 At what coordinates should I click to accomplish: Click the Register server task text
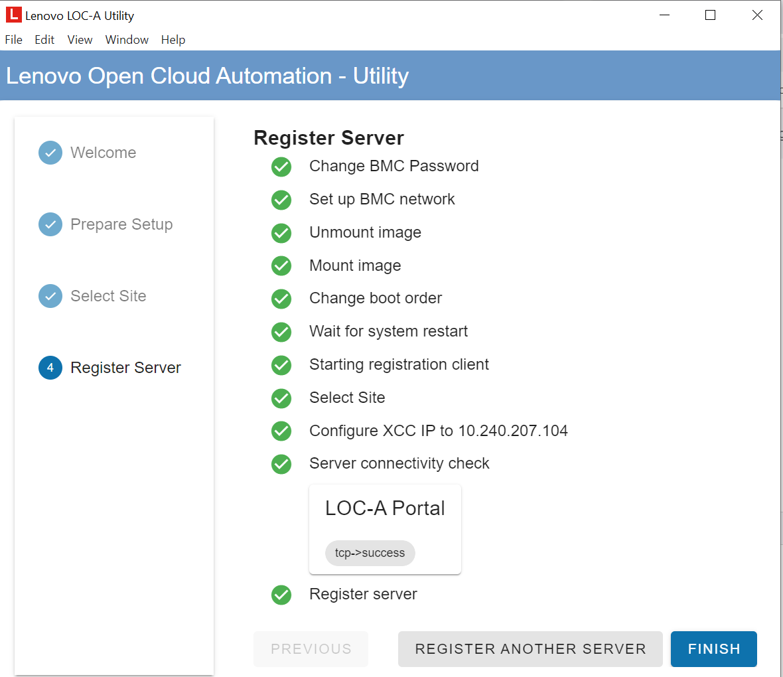[x=363, y=594]
